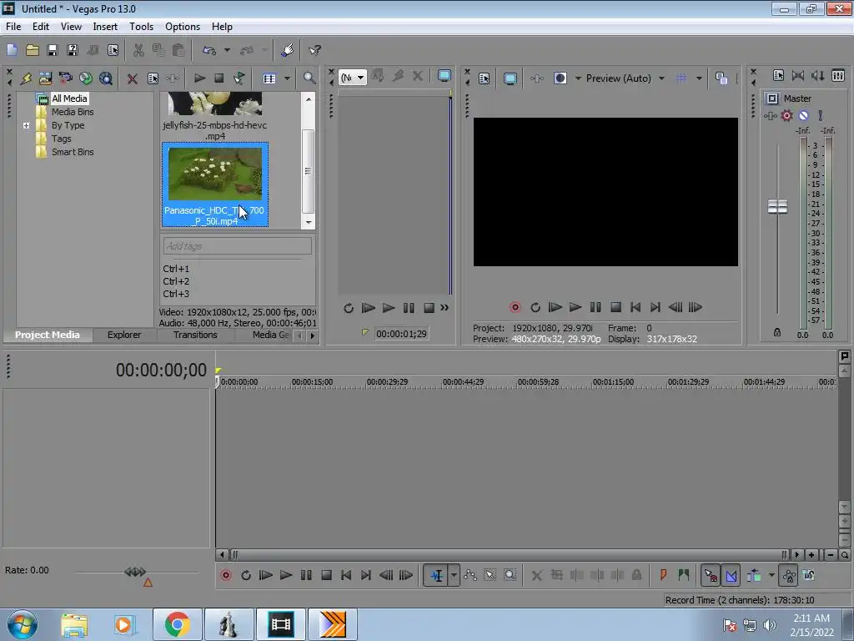Screen dimensions: 854x641
Task: Click the What's This help icon
Action: pyautogui.click(x=314, y=50)
